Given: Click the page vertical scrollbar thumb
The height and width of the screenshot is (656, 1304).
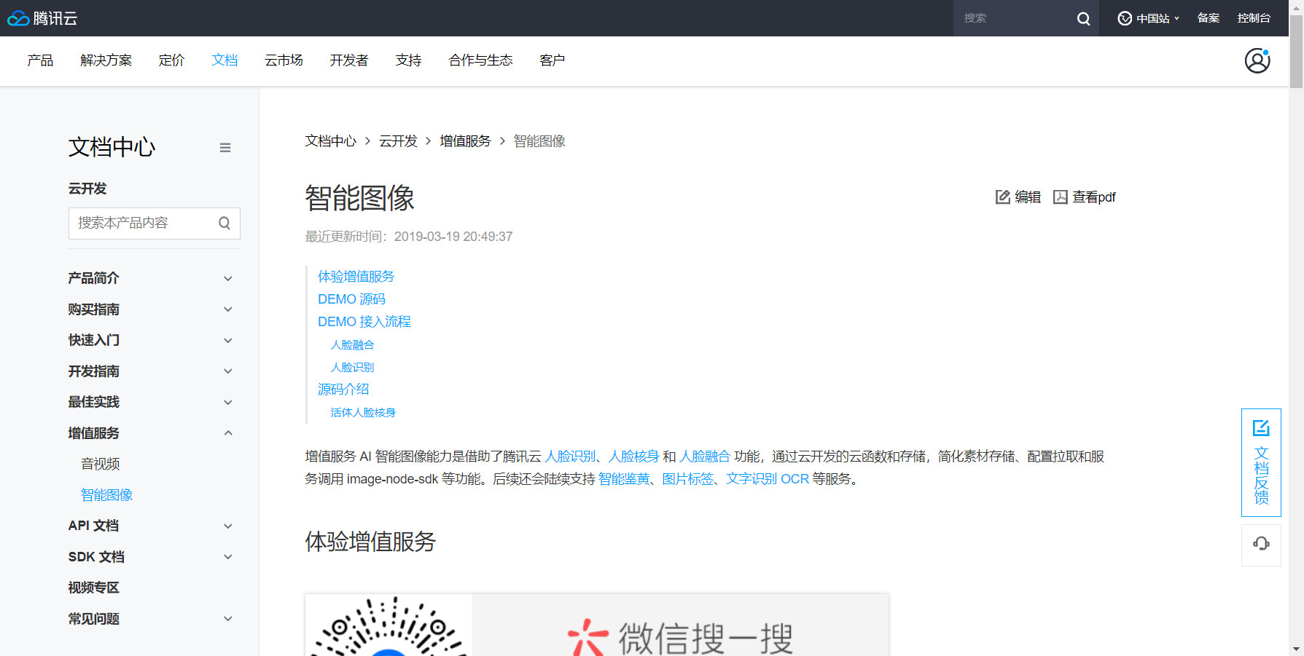Looking at the screenshot, I should (x=1297, y=51).
